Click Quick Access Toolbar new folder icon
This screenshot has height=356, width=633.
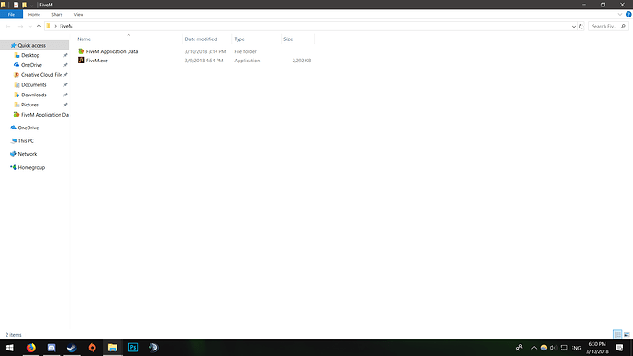point(24,5)
